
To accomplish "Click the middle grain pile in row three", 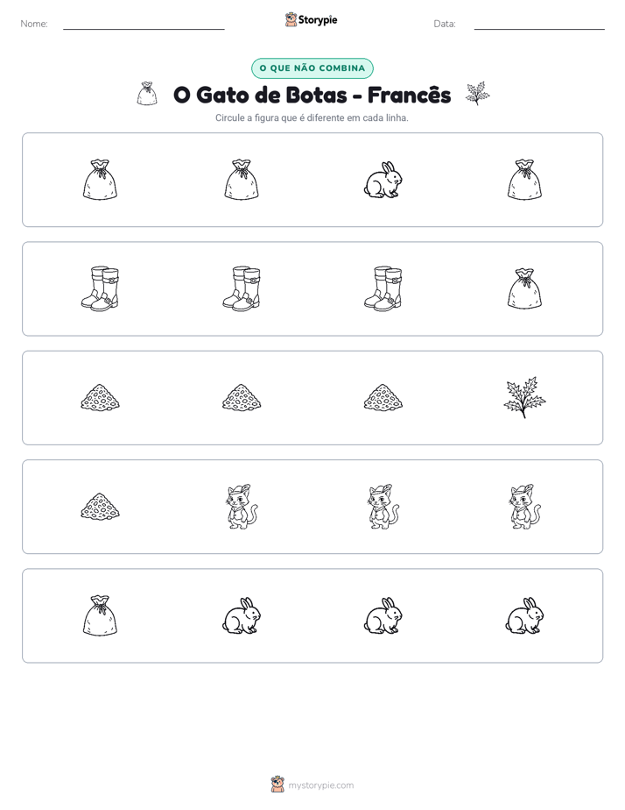I will [242, 397].
